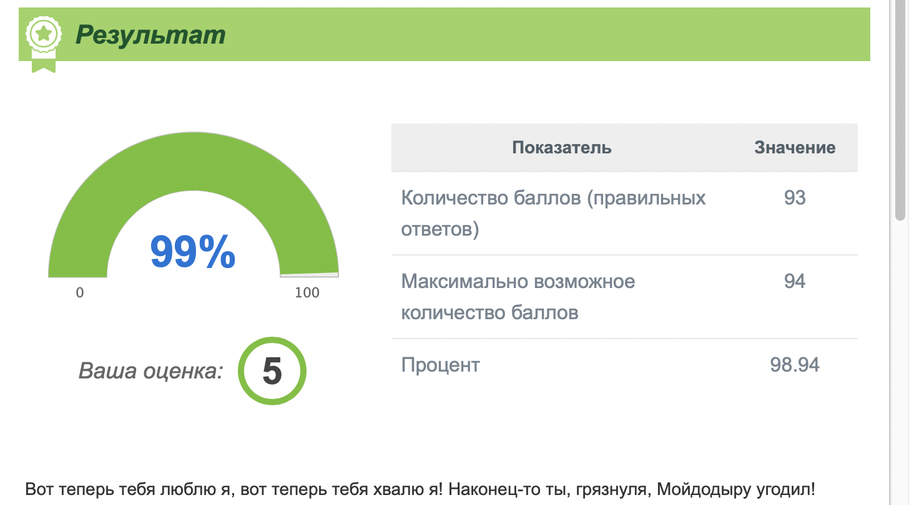The width and height of the screenshot is (909, 505).
Task: Click the Значение column header
Action: coord(795,148)
